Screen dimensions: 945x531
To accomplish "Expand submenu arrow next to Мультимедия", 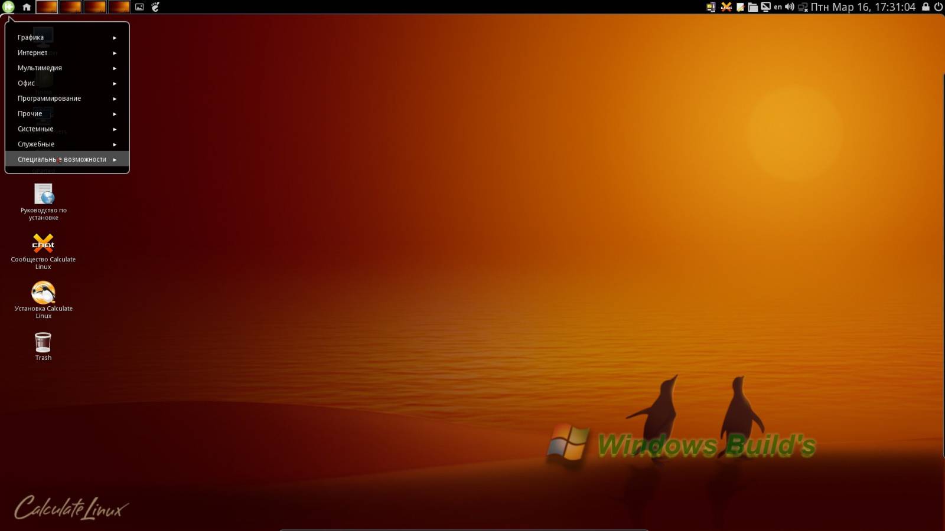I will (115, 68).
